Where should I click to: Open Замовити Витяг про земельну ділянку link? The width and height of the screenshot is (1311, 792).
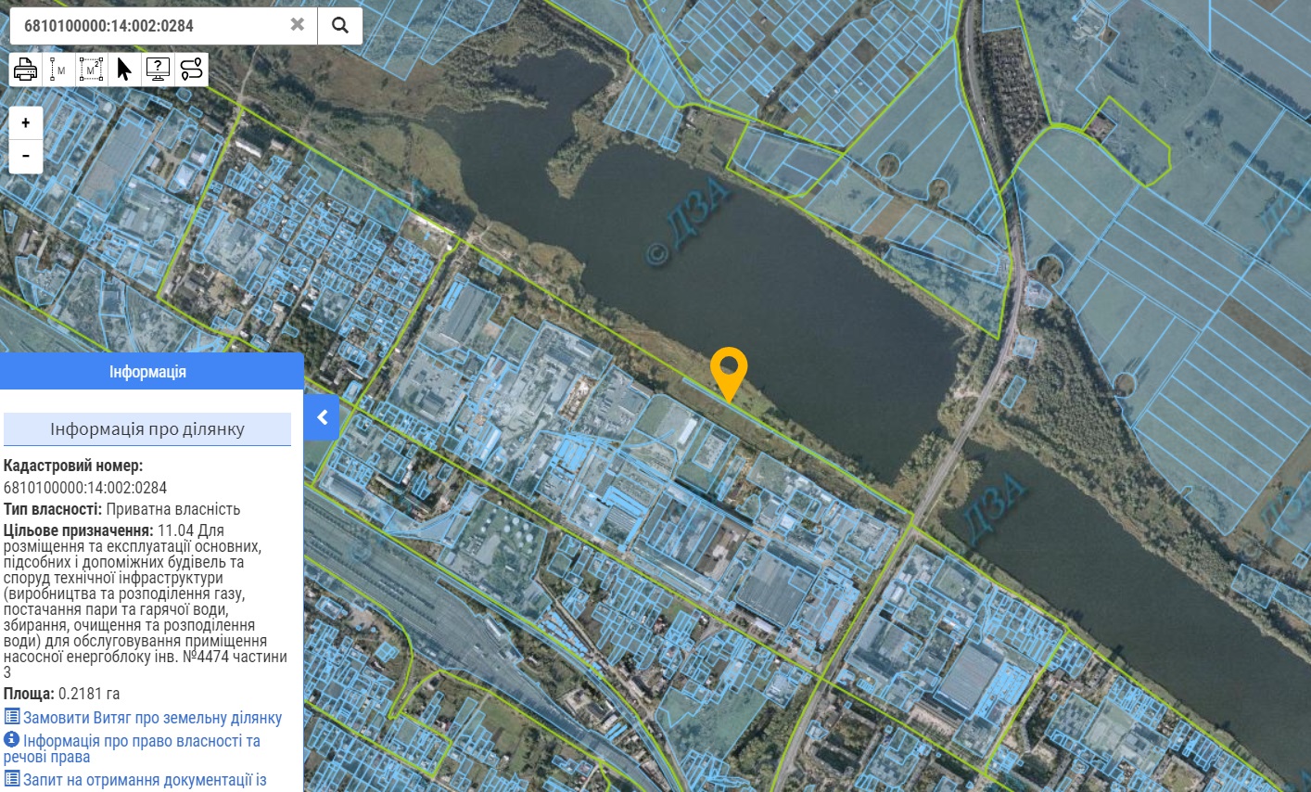[x=152, y=718]
